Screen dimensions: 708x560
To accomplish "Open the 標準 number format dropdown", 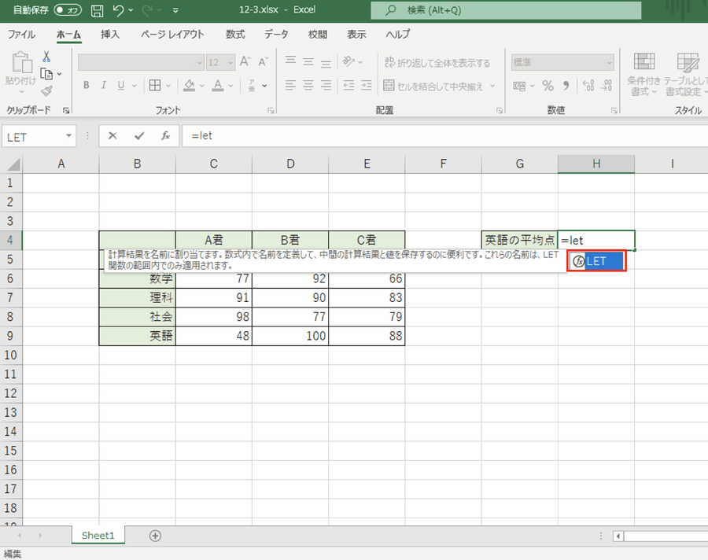I will (x=608, y=62).
